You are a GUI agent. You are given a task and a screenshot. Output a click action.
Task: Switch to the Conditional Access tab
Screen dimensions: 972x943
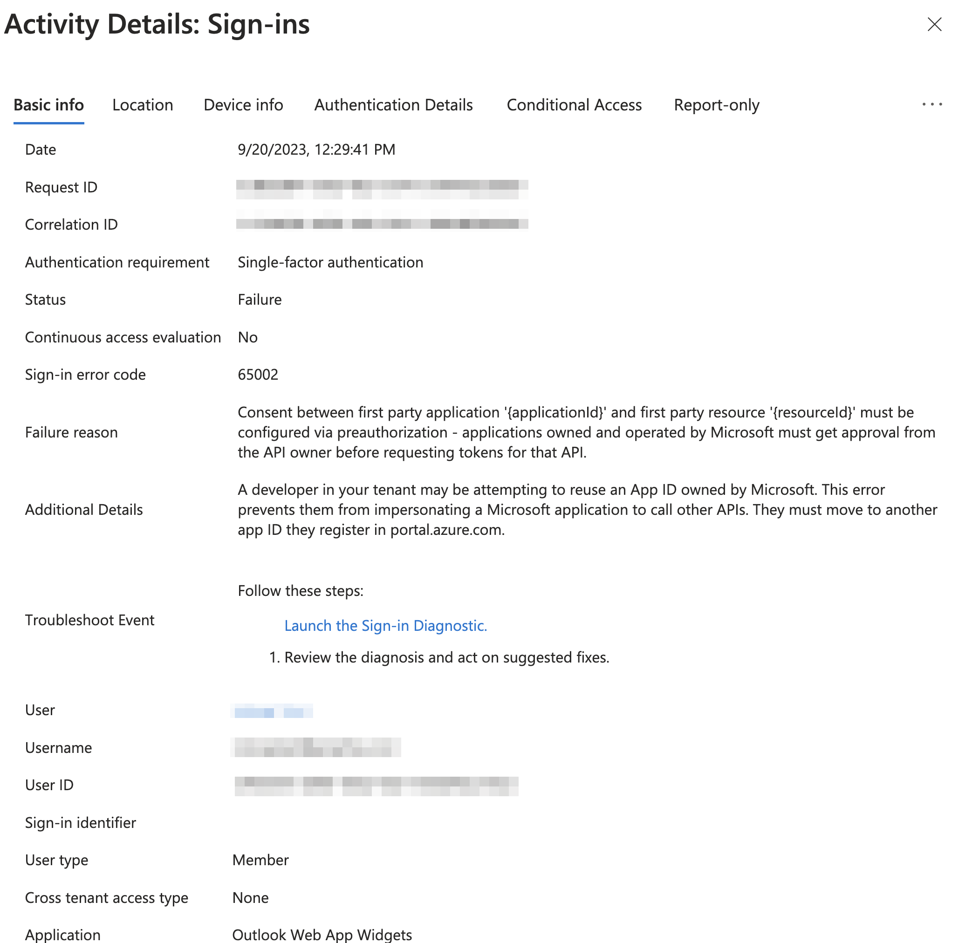click(x=574, y=105)
